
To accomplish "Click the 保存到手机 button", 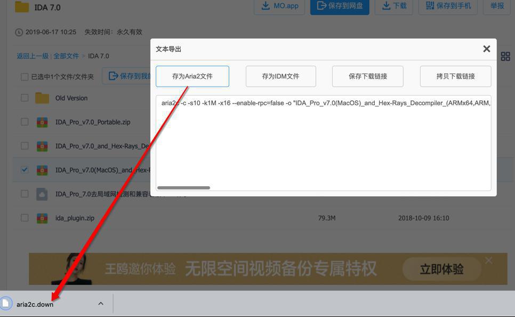I will [448, 6].
